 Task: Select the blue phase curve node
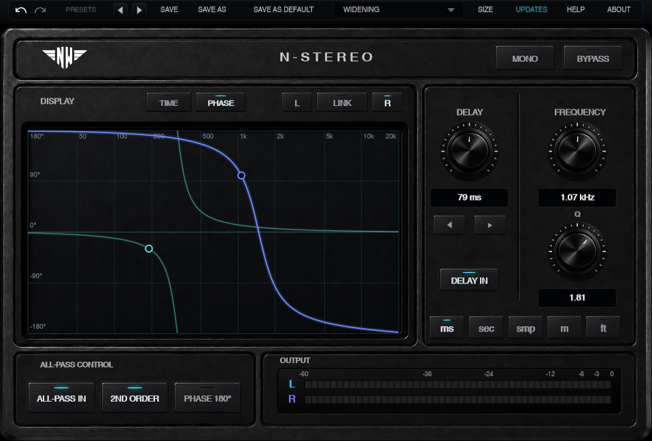click(241, 175)
